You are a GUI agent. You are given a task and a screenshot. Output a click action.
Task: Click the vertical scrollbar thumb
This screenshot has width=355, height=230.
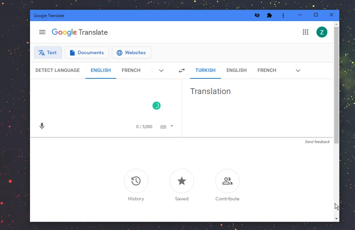pos(337,85)
